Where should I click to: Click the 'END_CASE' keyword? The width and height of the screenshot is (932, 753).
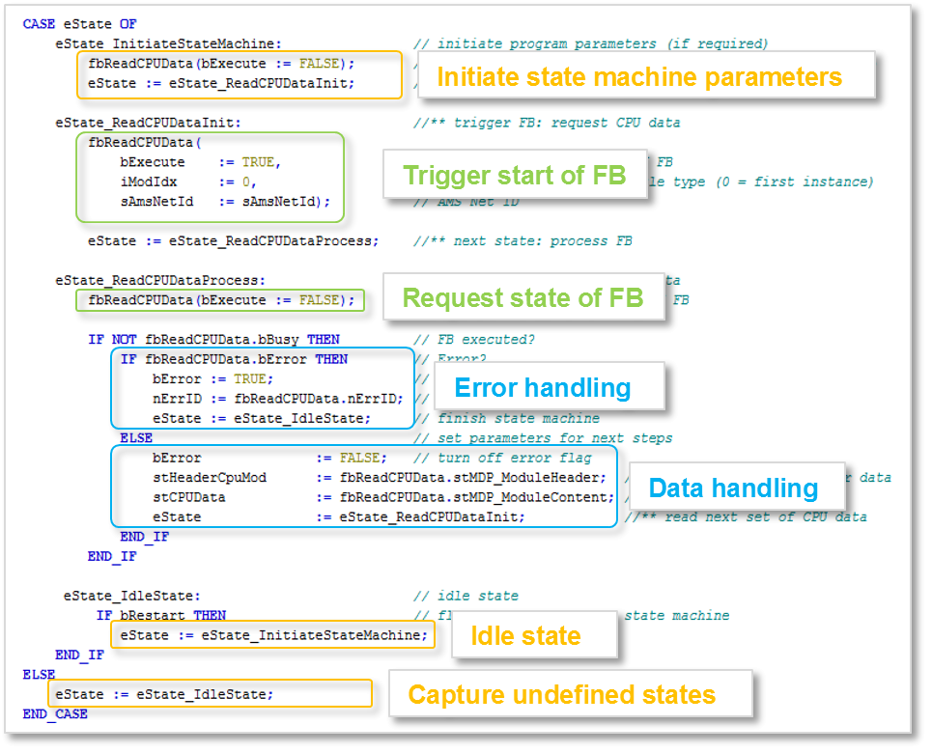coord(55,714)
